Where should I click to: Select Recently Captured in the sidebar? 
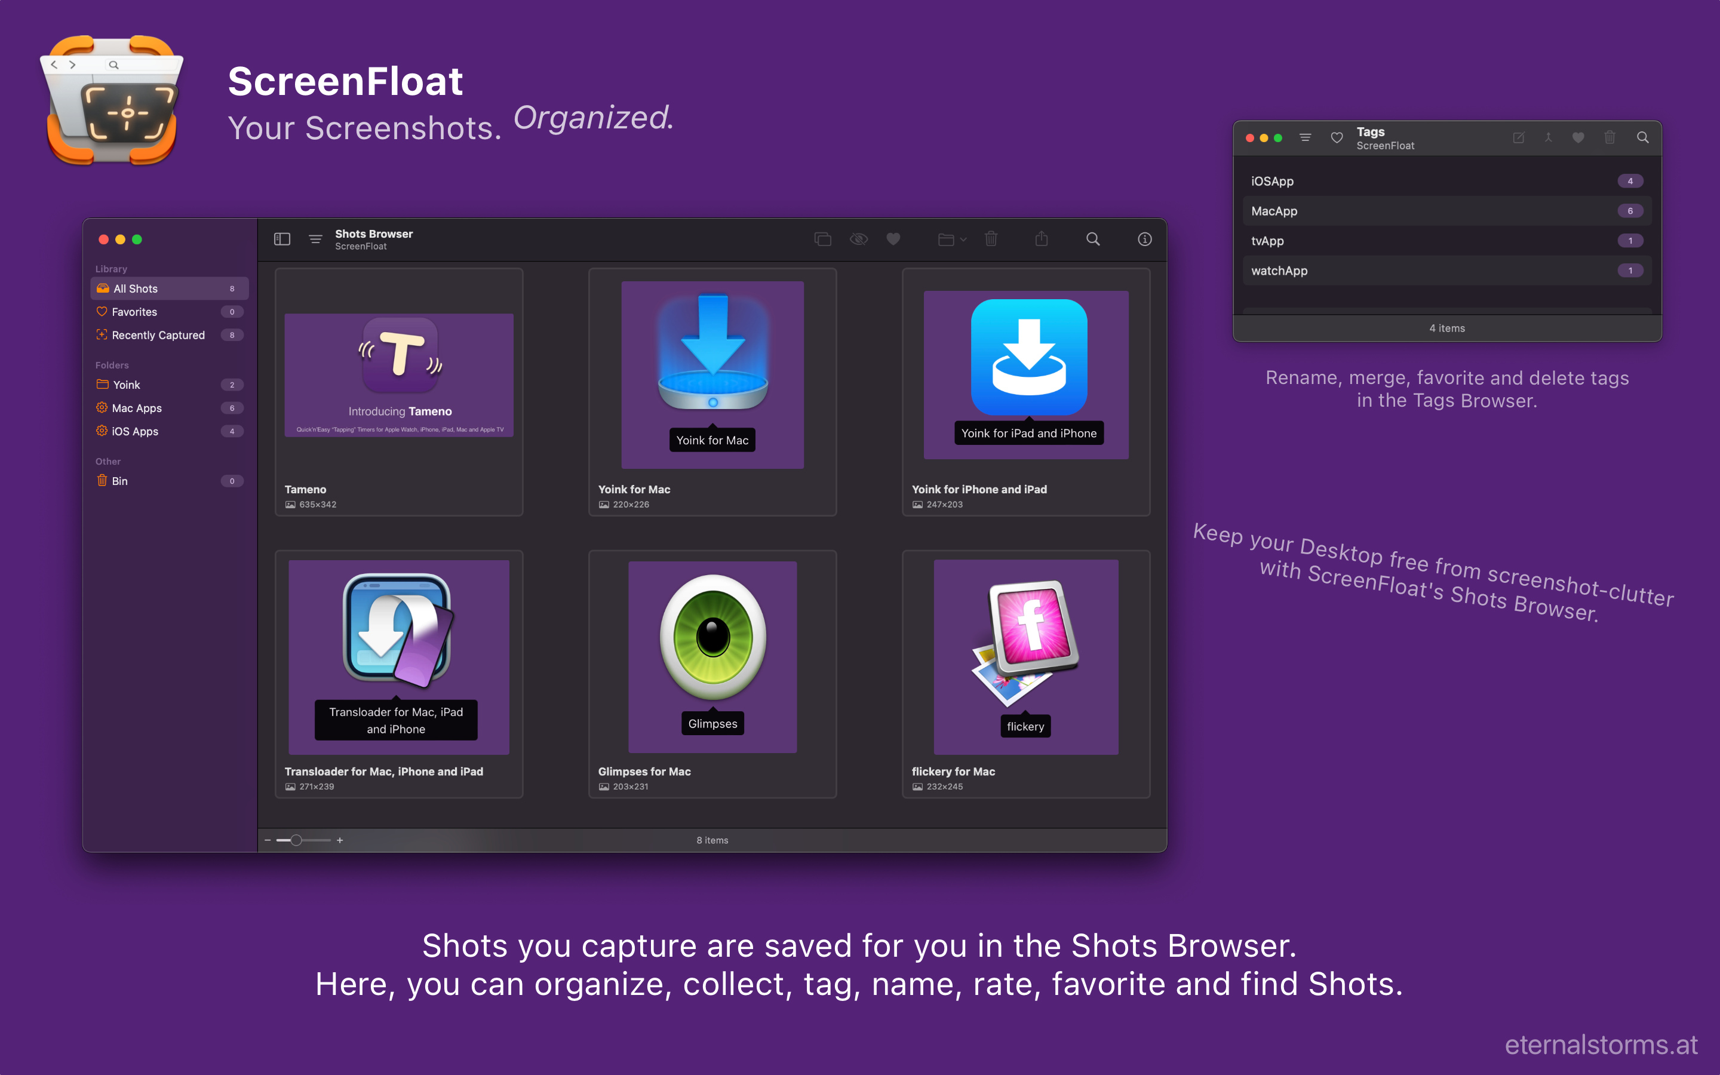point(169,335)
